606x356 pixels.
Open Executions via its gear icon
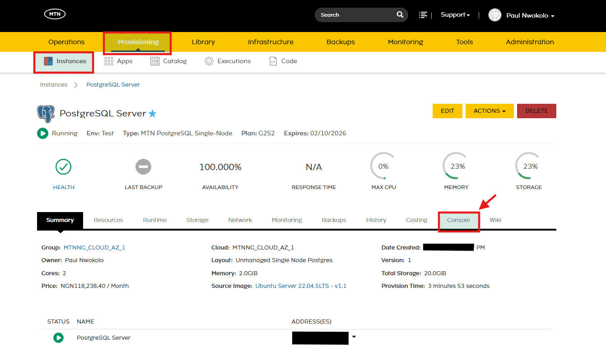pyautogui.click(x=209, y=61)
